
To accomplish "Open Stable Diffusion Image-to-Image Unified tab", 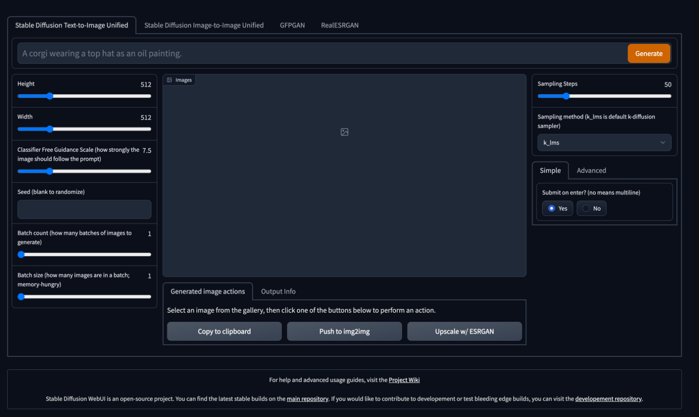I will [x=204, y=25].
